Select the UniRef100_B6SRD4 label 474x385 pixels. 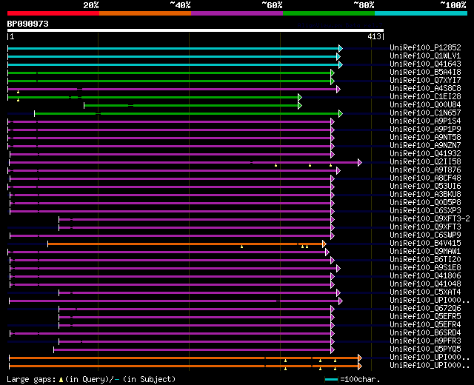coord(425,333)
